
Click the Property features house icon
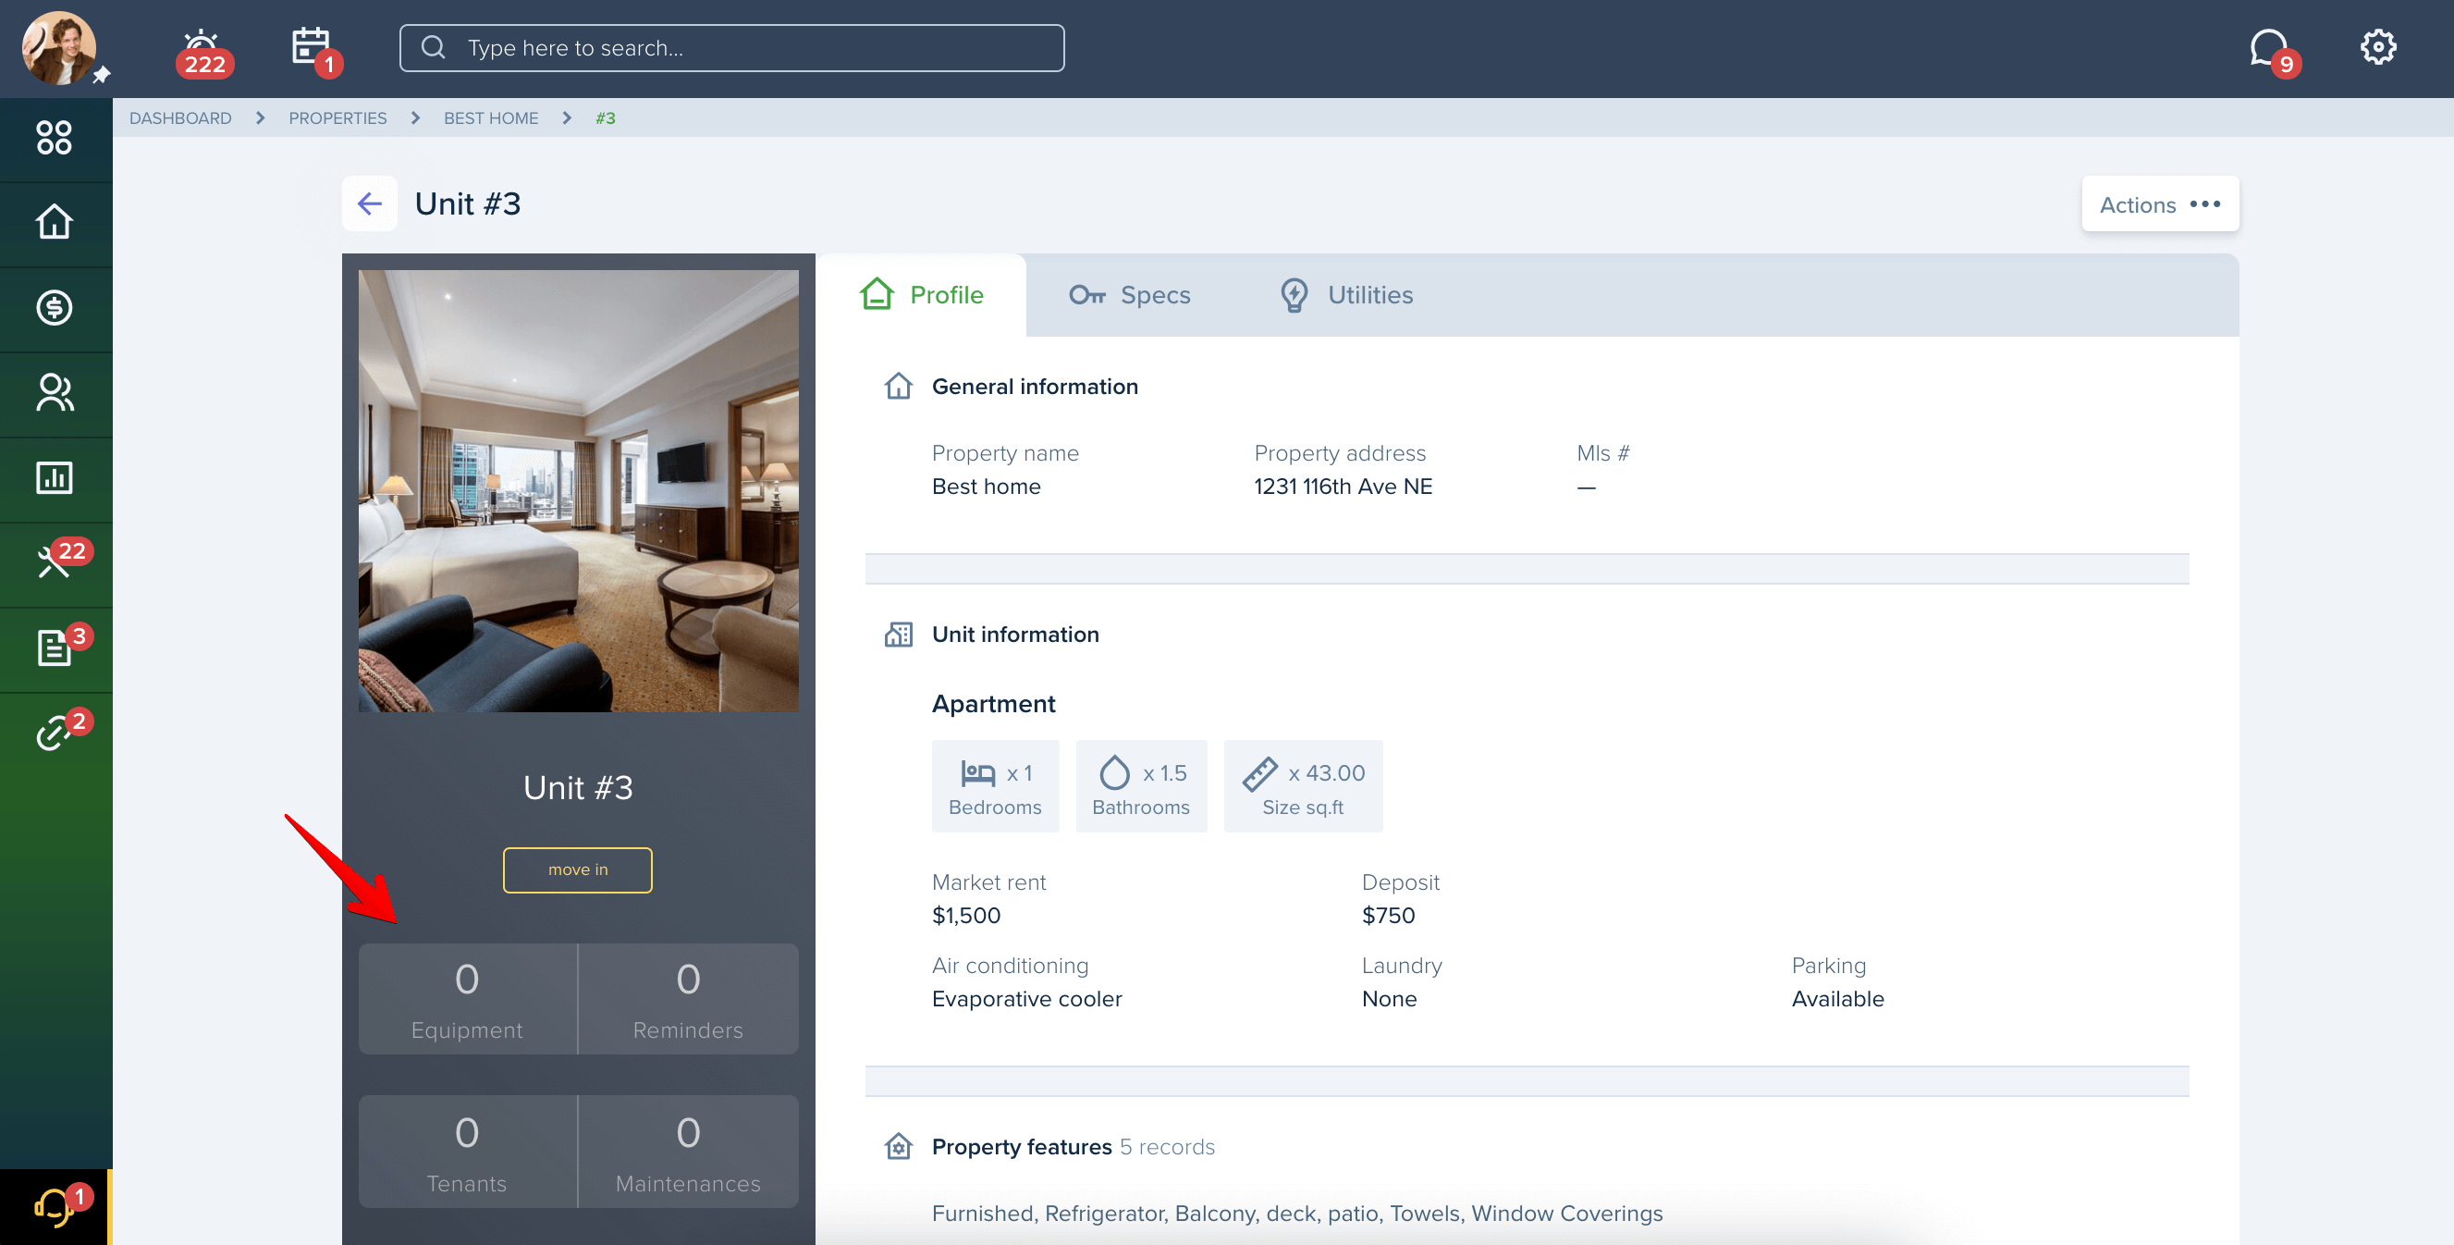click(899, 1146)
